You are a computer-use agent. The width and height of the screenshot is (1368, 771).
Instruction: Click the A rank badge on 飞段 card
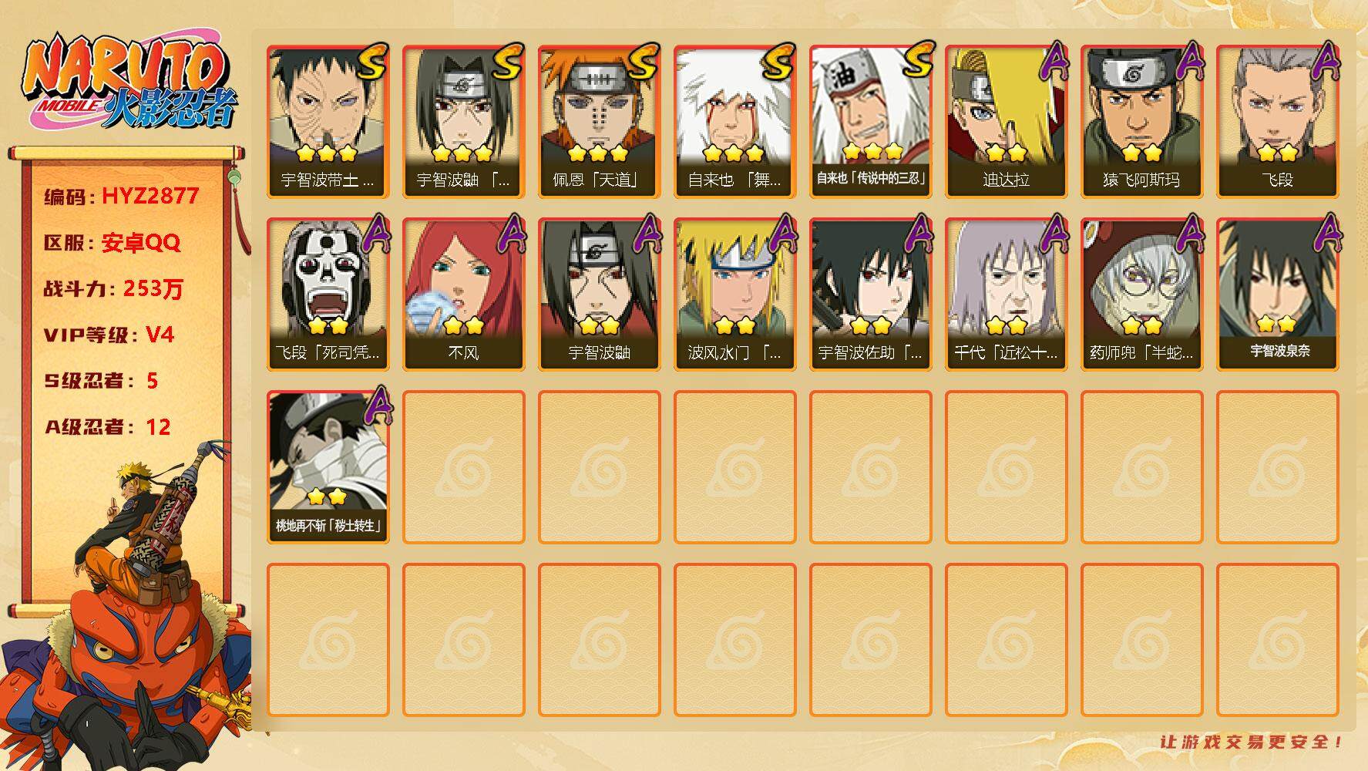[x=1324, y=62]
